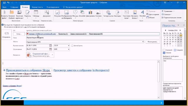Click the Business Card icon

[19, 12]
